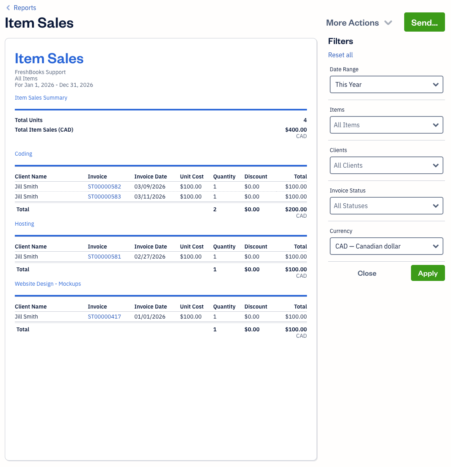Click the Coding section heading link
451x467 pixels.
[x=23, y=154]
